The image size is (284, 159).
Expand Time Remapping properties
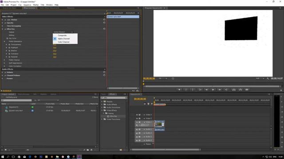pyautogui.click(x=3, y=26)
